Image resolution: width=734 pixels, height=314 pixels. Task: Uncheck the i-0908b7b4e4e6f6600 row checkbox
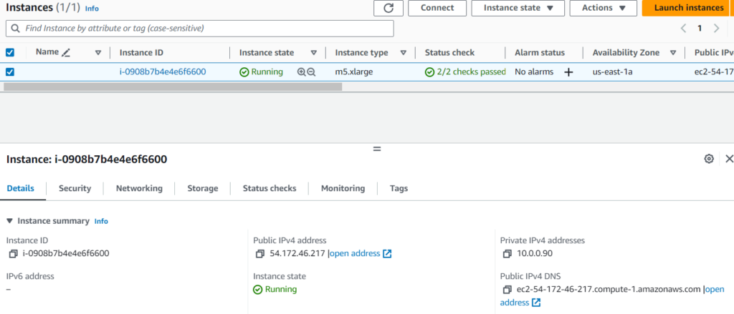[x=10, y=72]
